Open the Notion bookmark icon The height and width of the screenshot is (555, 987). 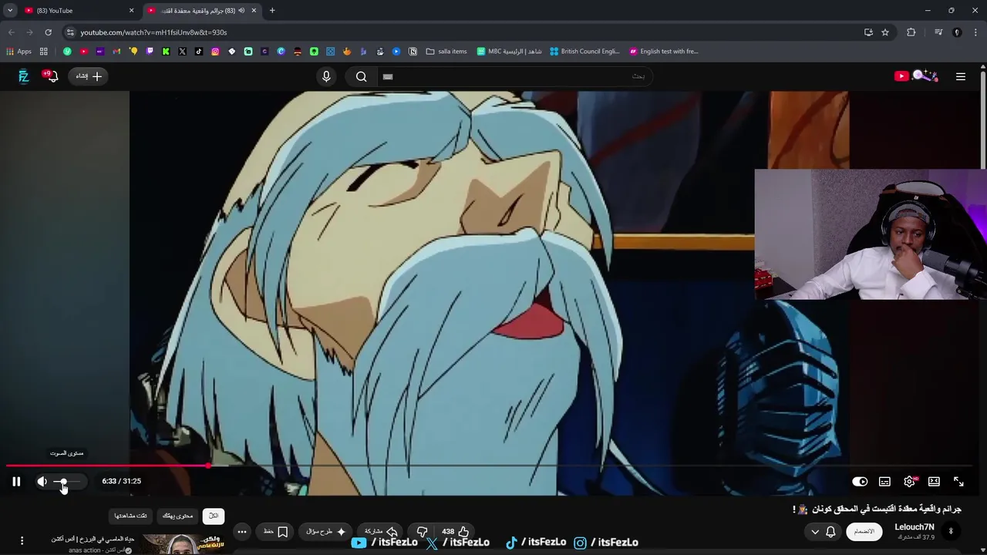[x=413, y=52]
